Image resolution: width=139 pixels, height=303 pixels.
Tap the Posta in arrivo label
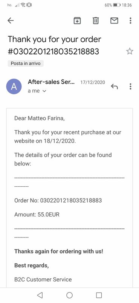[x=26, y=63]
